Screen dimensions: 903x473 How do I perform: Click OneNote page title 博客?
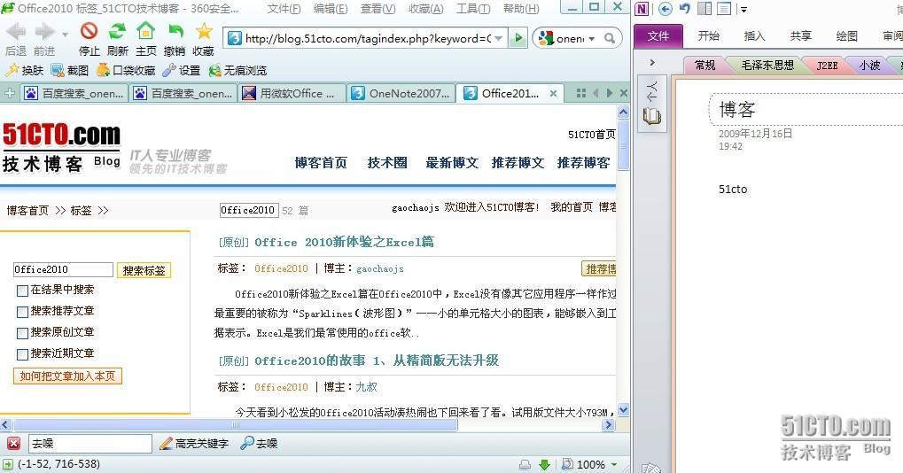pos(736,109)
